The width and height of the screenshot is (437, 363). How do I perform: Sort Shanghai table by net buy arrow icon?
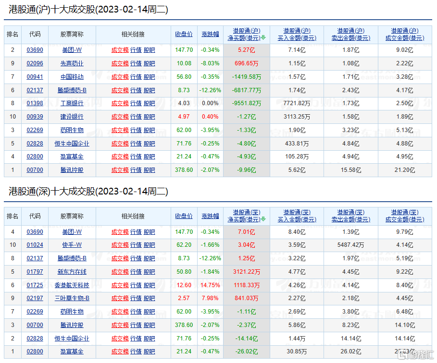click(x=263, y=37)
